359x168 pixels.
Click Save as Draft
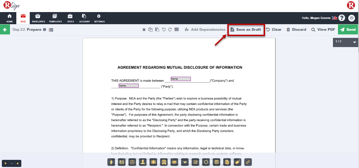coord(246,30)
